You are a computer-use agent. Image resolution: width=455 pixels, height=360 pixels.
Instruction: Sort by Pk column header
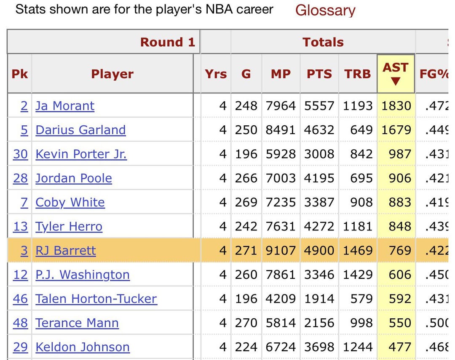(19, 74)
